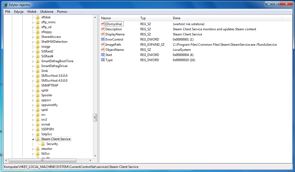295x172 pixels.
Task: Sort values by Typ column header
Action: click(x=155, y=18)
